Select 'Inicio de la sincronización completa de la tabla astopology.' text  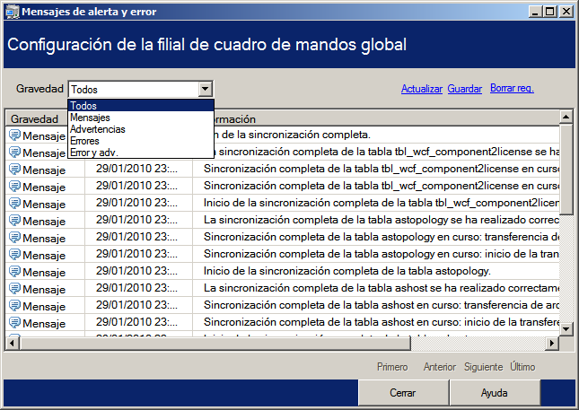coord(347,271)
